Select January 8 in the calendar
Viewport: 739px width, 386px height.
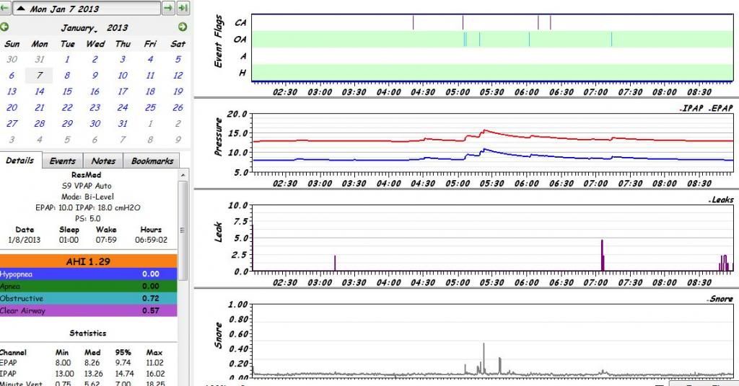tap(67, 75)
